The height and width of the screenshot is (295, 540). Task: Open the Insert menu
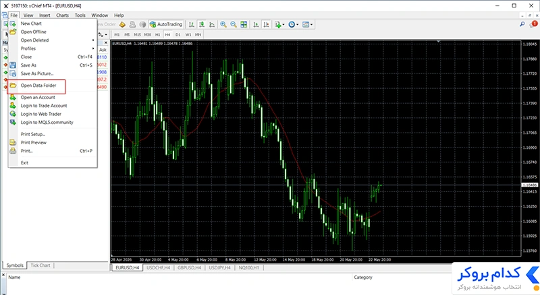[x=45, y=15]
